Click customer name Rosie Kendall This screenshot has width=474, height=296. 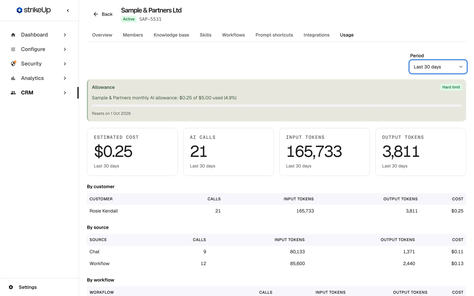104,211
